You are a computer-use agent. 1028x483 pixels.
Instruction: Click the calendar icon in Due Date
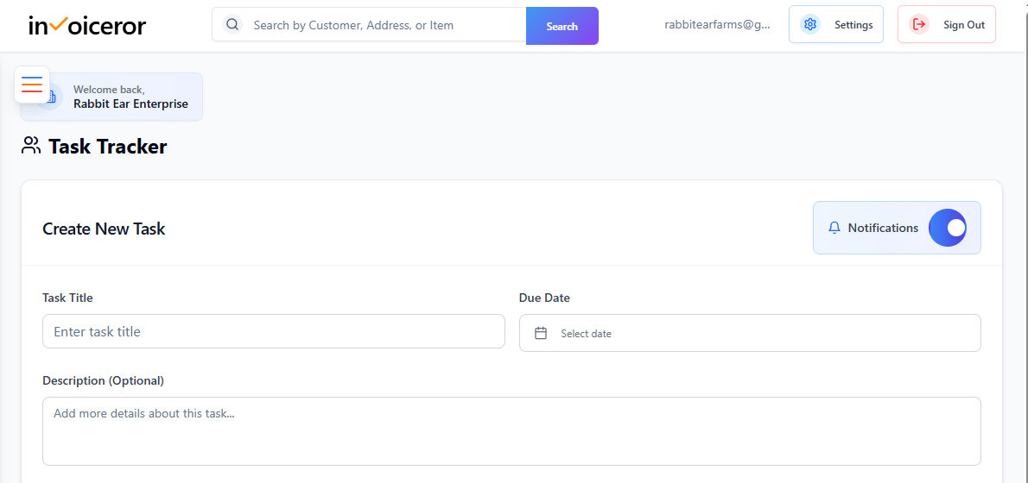(x=541, y=333)
